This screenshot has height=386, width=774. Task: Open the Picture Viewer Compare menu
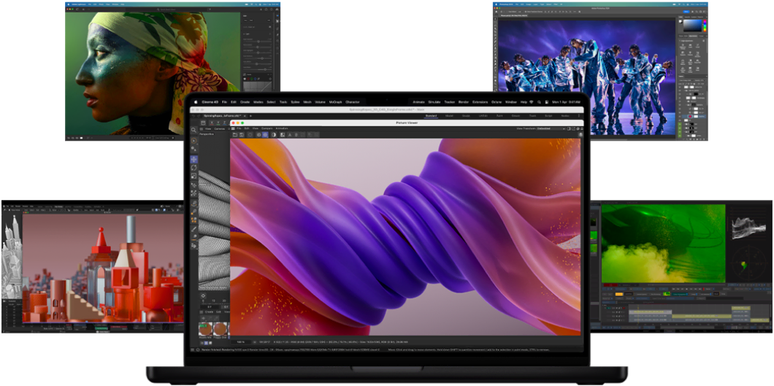[x=267, y=128]
